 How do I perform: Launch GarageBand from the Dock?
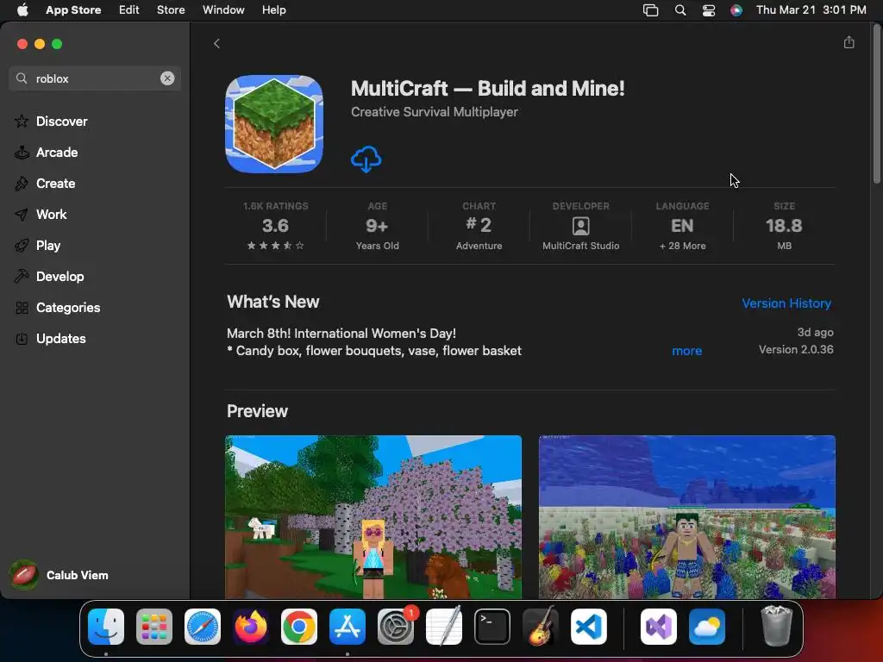click(x=541, y=626)
